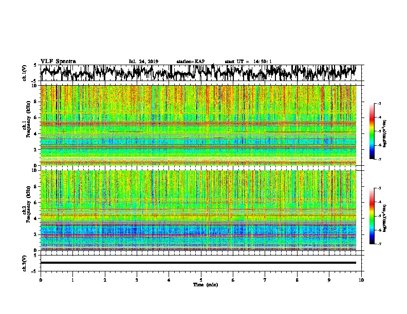Click the 'ch.1(V)' waveform axis label
This screenshot has width=407, height=314.
[x=25, y=73]
